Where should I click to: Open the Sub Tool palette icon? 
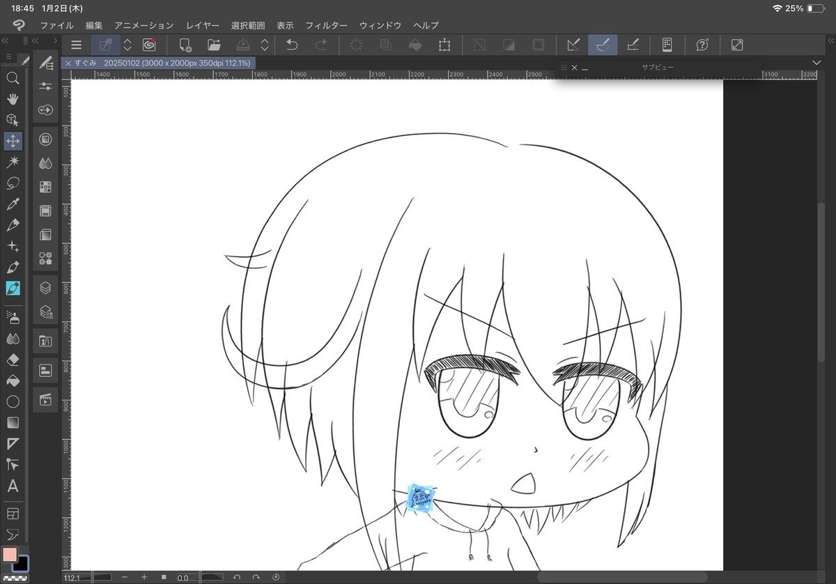coord(46,64)
